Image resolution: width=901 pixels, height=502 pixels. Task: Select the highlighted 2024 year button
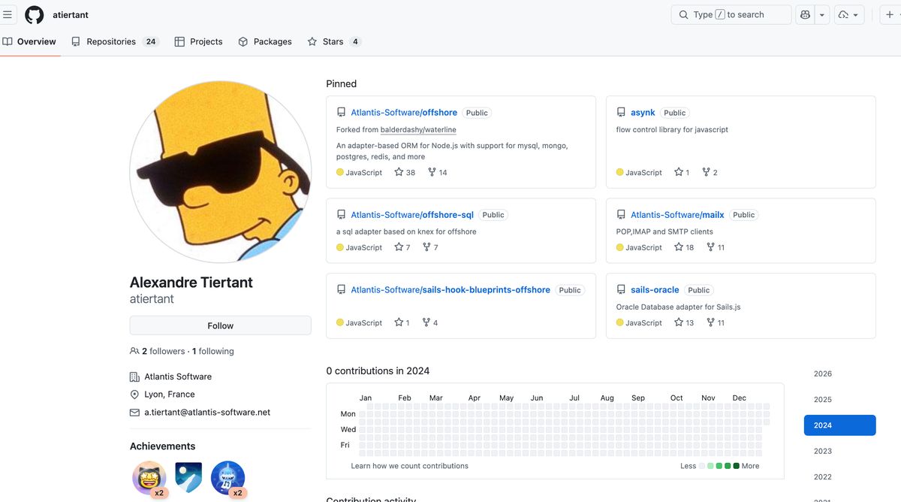(x=839, y=425)
